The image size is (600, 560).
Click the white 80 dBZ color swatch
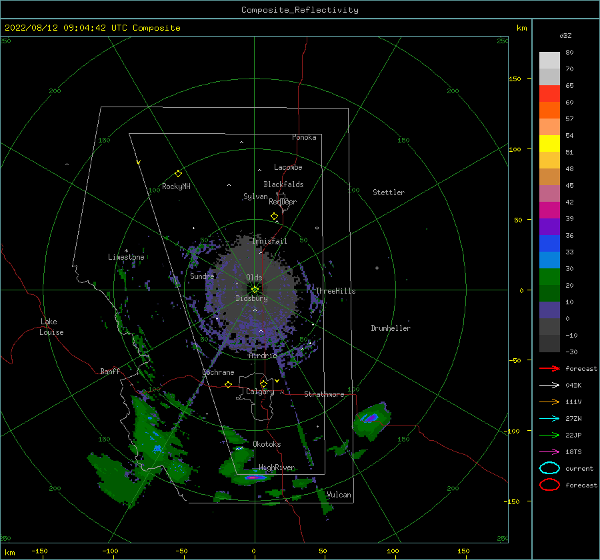[x=549, y=60]
